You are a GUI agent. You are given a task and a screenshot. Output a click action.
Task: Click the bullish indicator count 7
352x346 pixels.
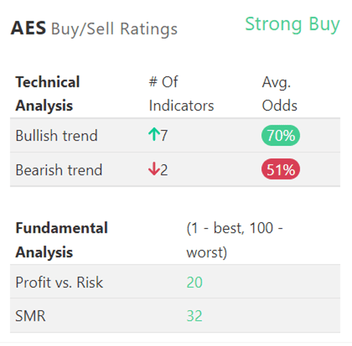(x=164, y=136)
